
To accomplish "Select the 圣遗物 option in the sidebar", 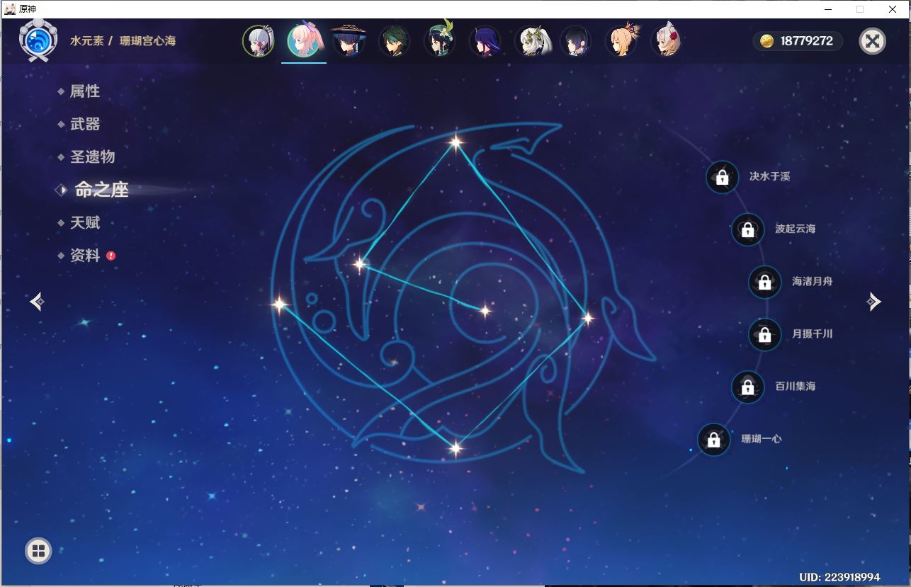I will 93,156.
